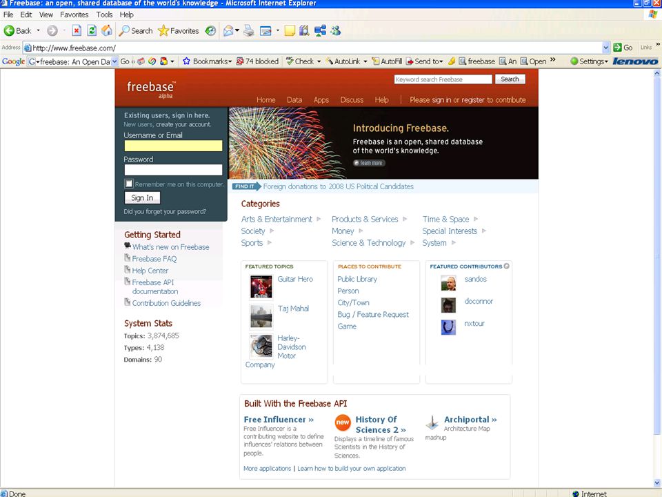The width and height of the screenshot is (662, 497).
Task: Click the yellow Discuss note icon
Action: click(290, 30)
